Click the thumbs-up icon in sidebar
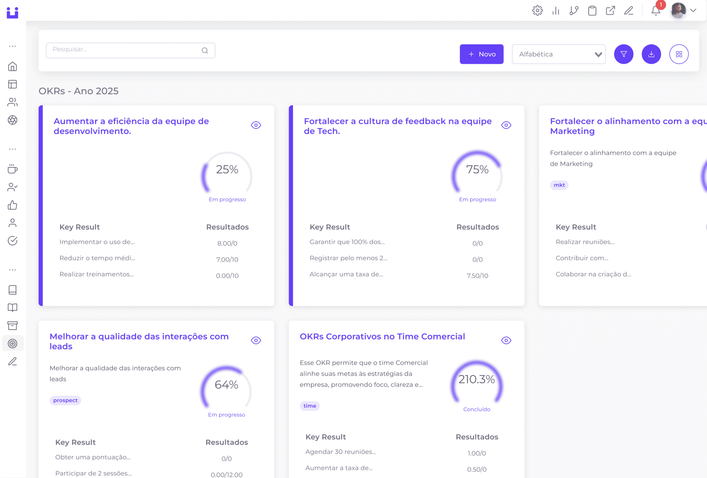Image resolution: width=707 pixels, height=478 pixels. [12, 205]
